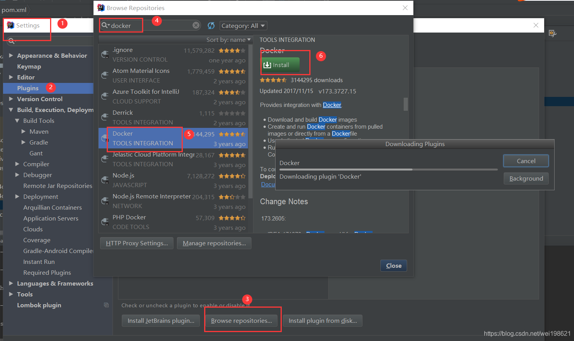Select the Derrick plugin row

point(173,117)
